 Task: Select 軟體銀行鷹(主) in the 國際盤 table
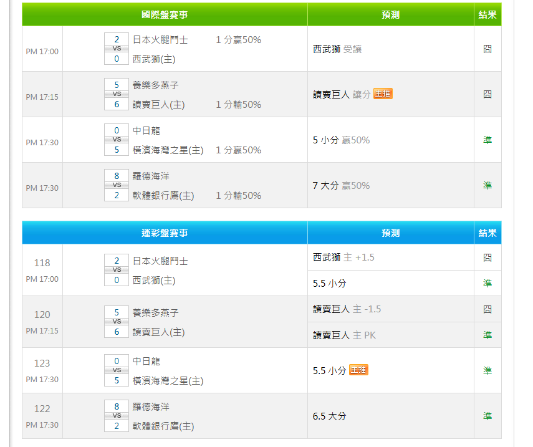point(163,196)
